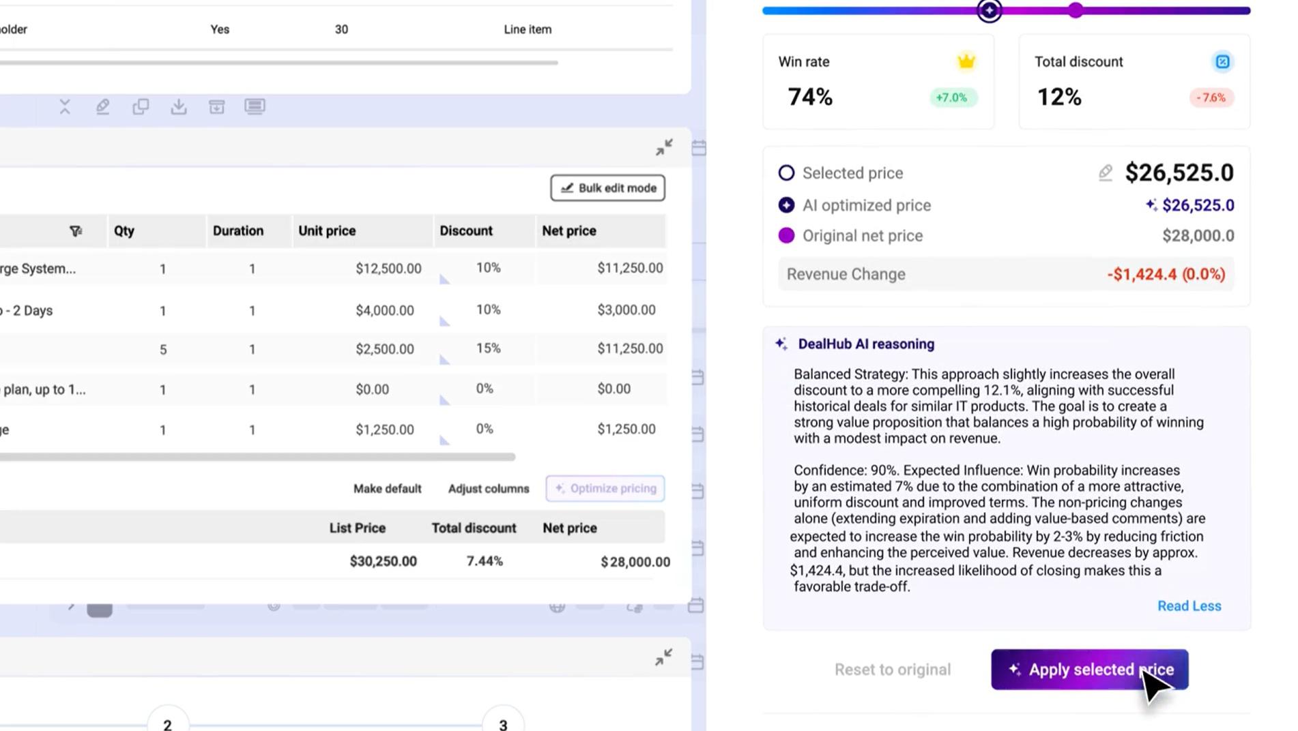Select the Original net price option
This screenshot has height=731, width=1298.
(786, 235)
